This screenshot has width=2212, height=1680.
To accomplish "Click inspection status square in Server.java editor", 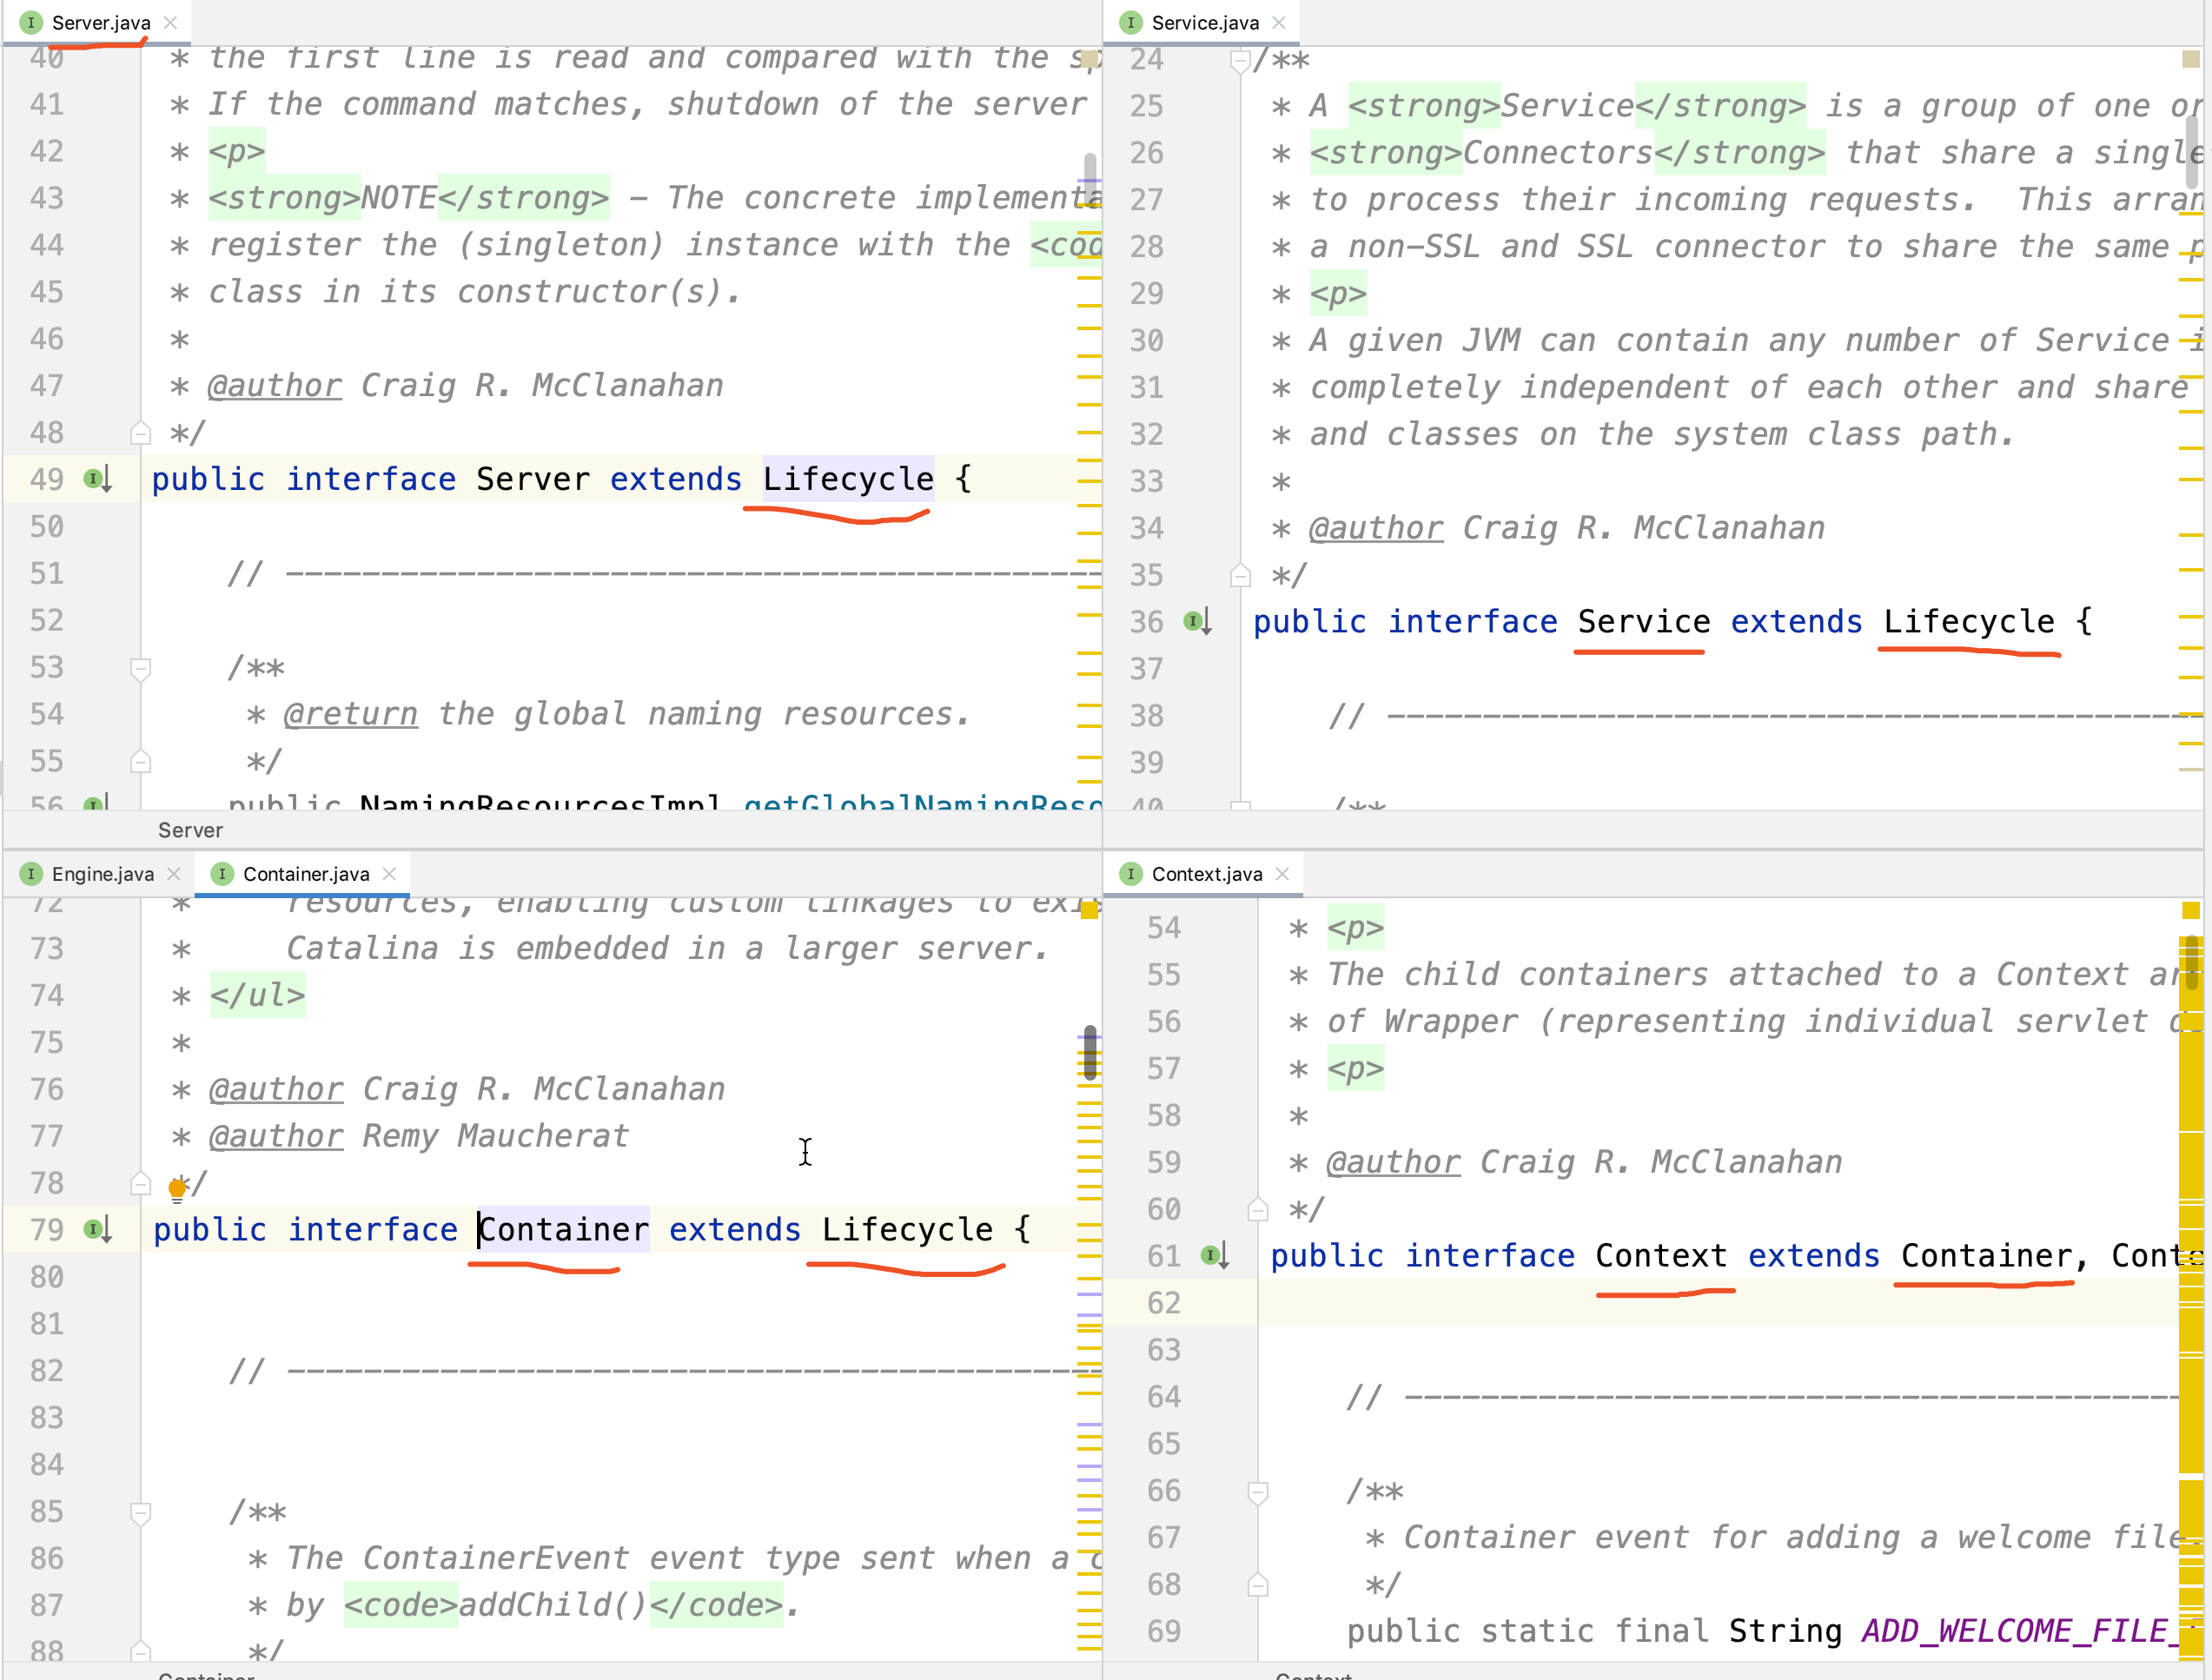I will pos(1089,59).
